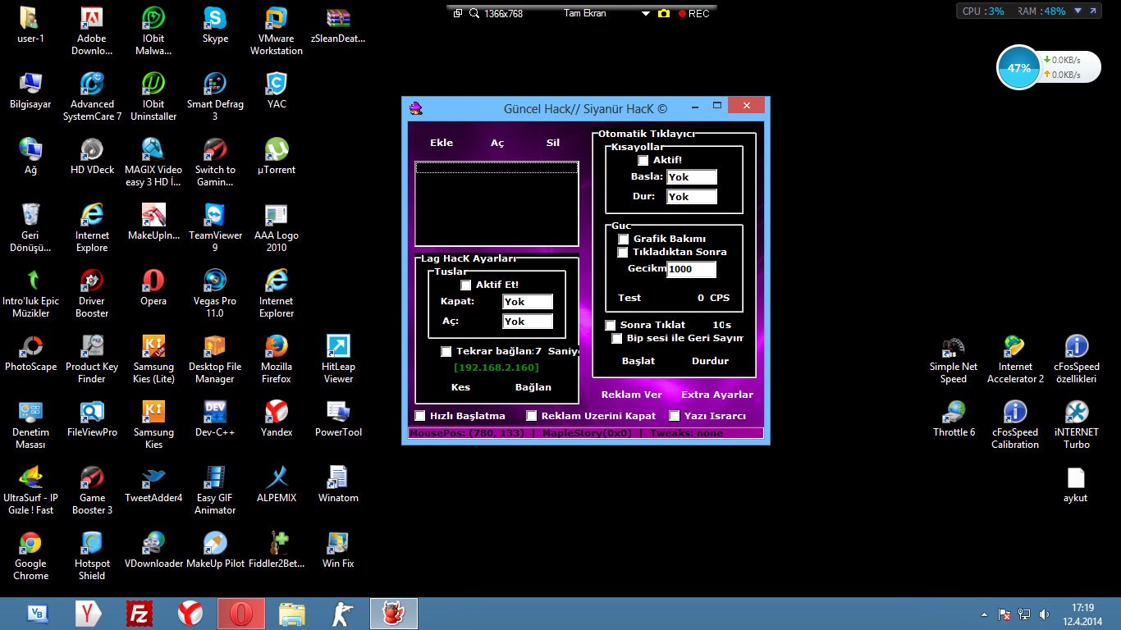This screenshot has height=630, width=1121.
Task: Click File Explorer folder icon in taskbar
Action: (292, 614)
